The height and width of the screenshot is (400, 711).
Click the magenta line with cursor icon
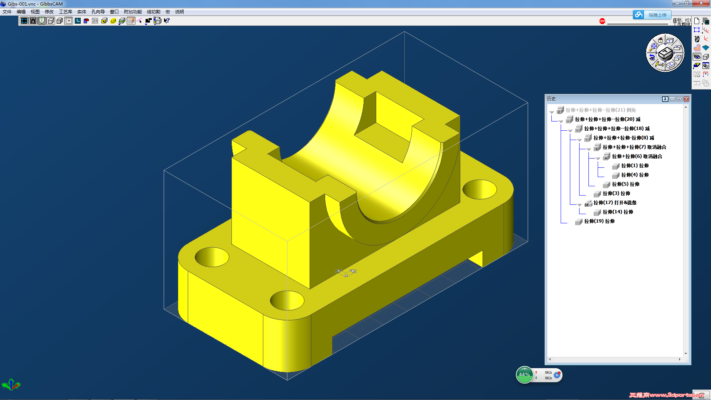(x=140, y=21)
